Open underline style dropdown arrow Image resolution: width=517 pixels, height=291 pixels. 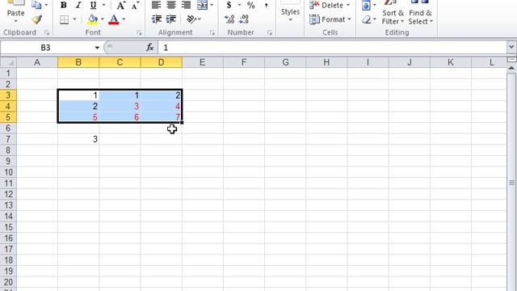(x=103, y=6)
